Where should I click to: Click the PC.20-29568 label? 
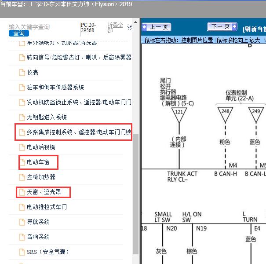(88, 28)
